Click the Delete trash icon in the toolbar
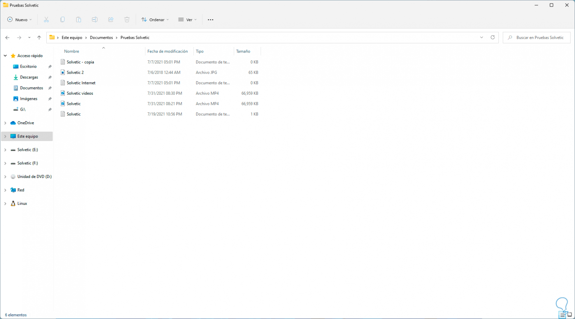The image size is (575, 319). click(x=127, y=20)
